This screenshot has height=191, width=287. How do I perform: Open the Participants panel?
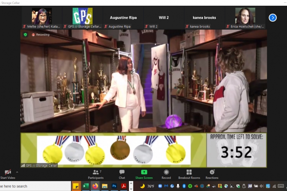coord(95,174)
